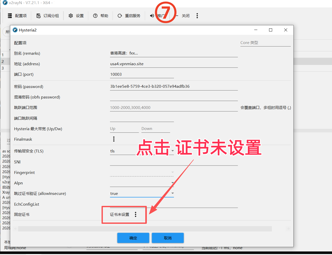Click the 跳跃端口范围 label
The image size is (332, 255).
pos(26,108)
